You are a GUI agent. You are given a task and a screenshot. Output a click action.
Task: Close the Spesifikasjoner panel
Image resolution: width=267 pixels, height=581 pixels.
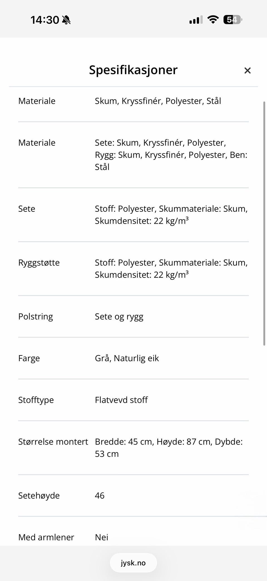coord(247,70)
